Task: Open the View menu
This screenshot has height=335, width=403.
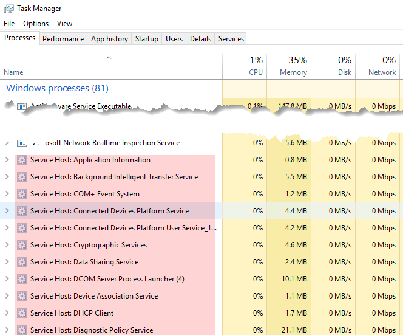Action: [64, 24]
